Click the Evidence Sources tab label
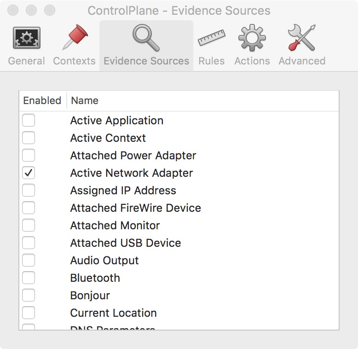This screenshot has height=349, width=358. (x=146, y=61)
